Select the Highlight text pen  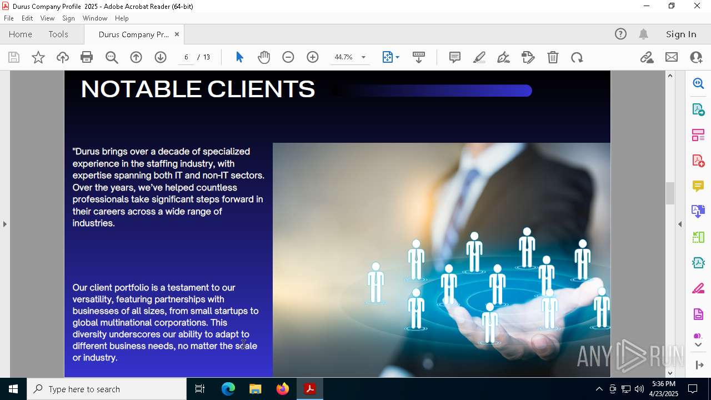coord(479,57)
